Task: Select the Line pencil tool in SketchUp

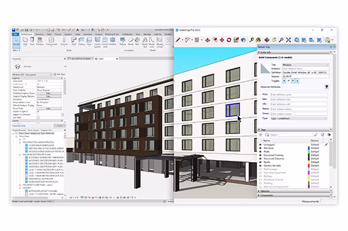Action: coord(178,40)
